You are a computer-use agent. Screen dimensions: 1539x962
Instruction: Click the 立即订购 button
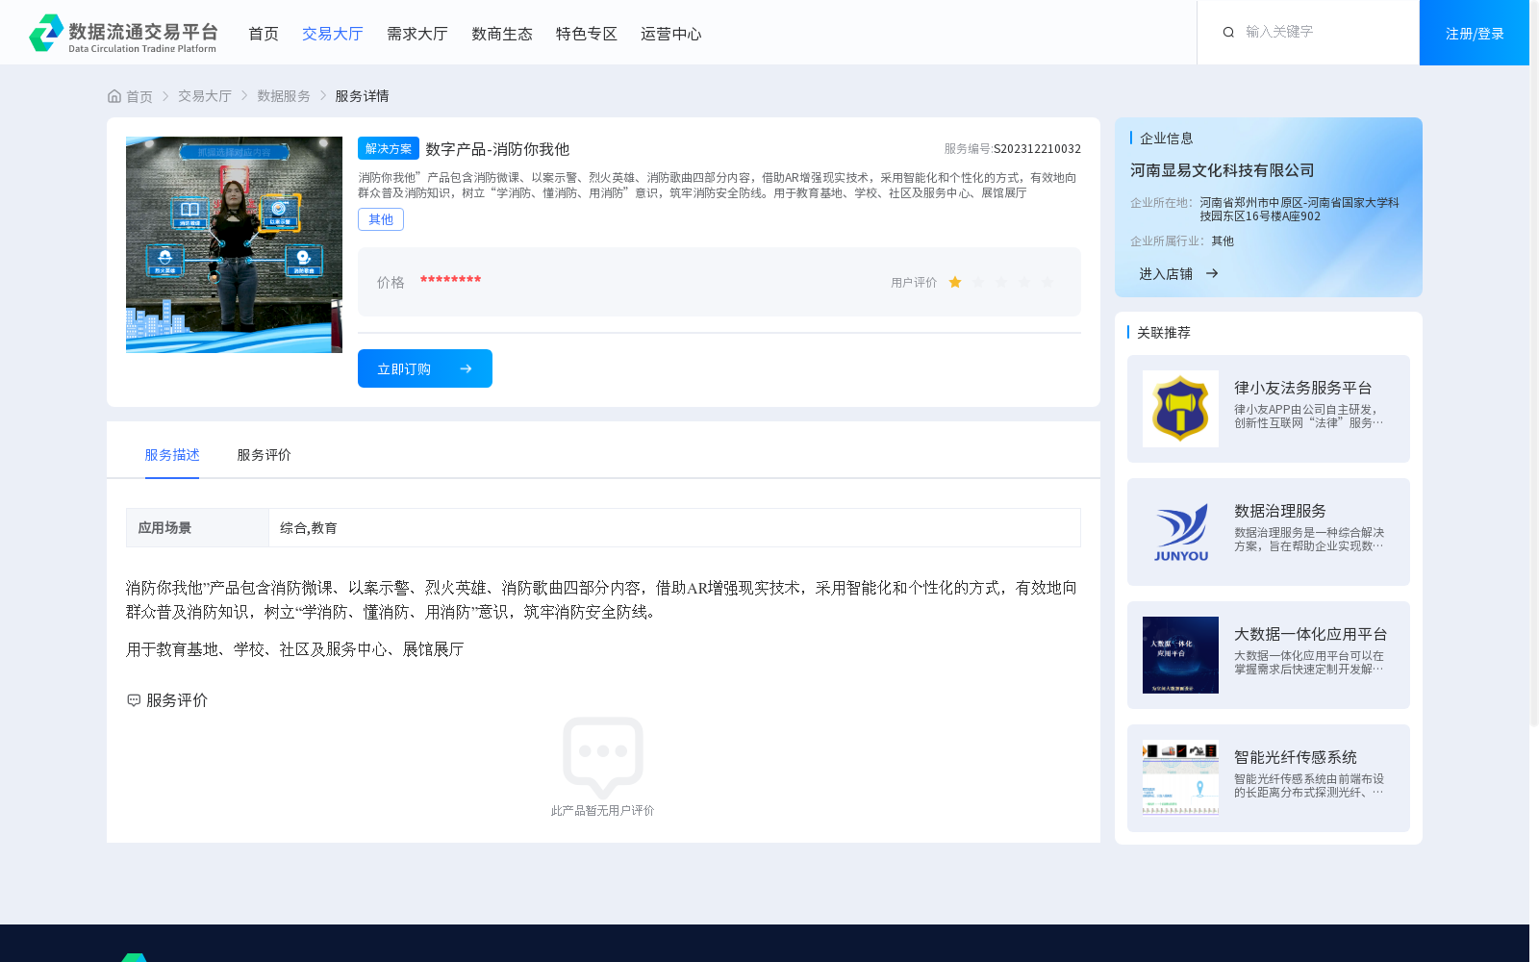tap(425, 368)
